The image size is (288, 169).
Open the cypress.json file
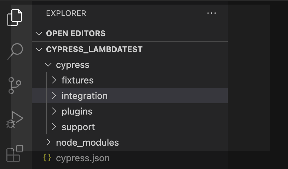(82, 158)
